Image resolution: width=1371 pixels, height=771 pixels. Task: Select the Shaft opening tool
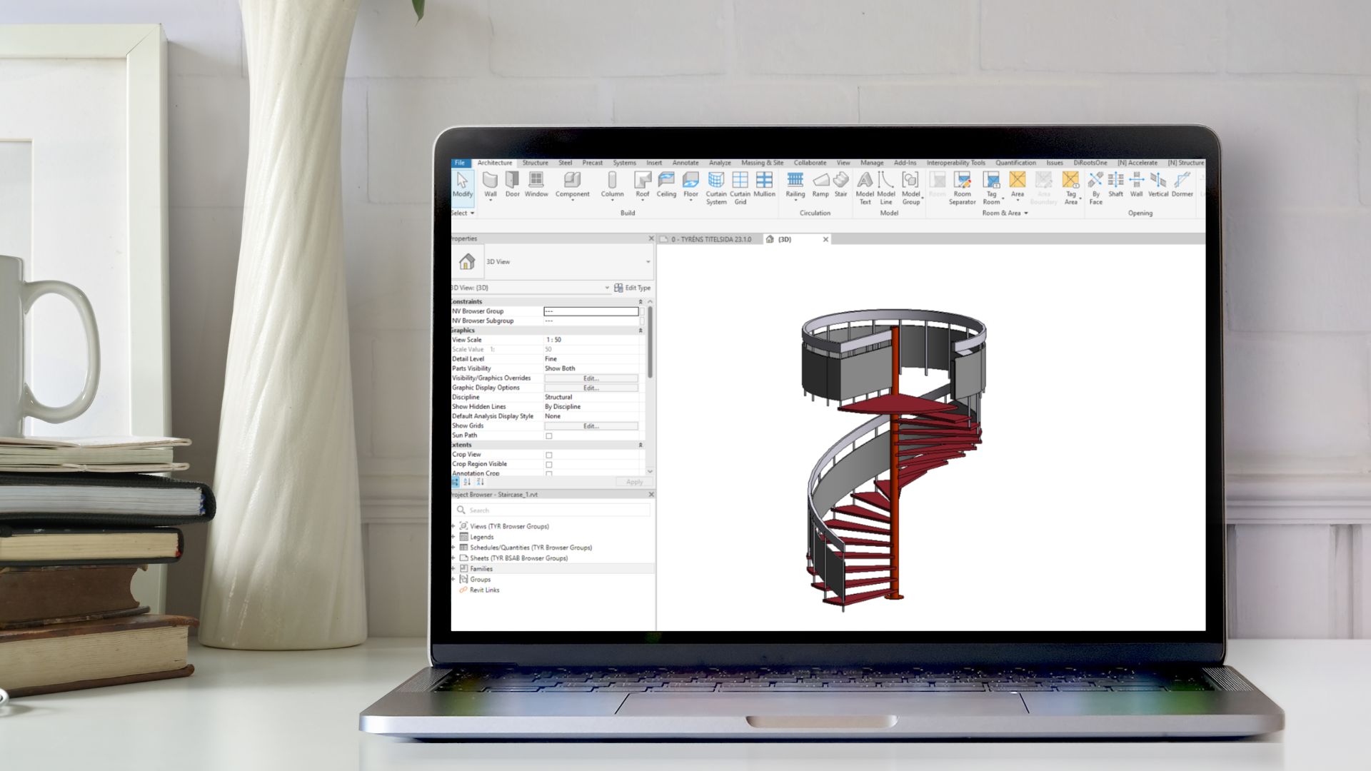coord(1115,184)
